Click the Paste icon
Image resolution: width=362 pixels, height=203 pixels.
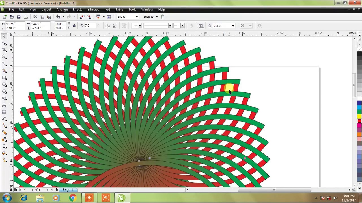click(x=49, y=17)
